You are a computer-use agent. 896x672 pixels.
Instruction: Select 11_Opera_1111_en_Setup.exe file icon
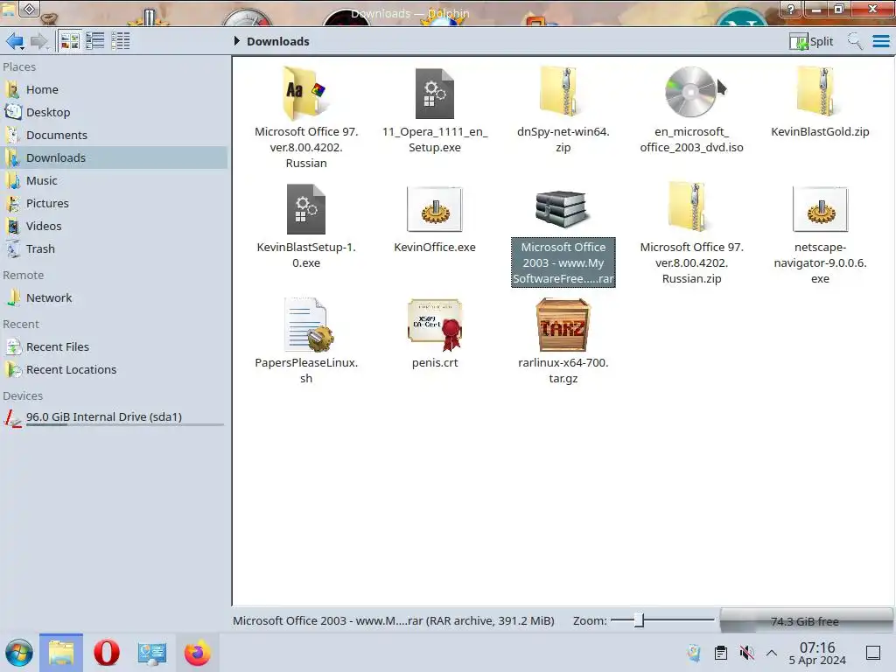435,93
